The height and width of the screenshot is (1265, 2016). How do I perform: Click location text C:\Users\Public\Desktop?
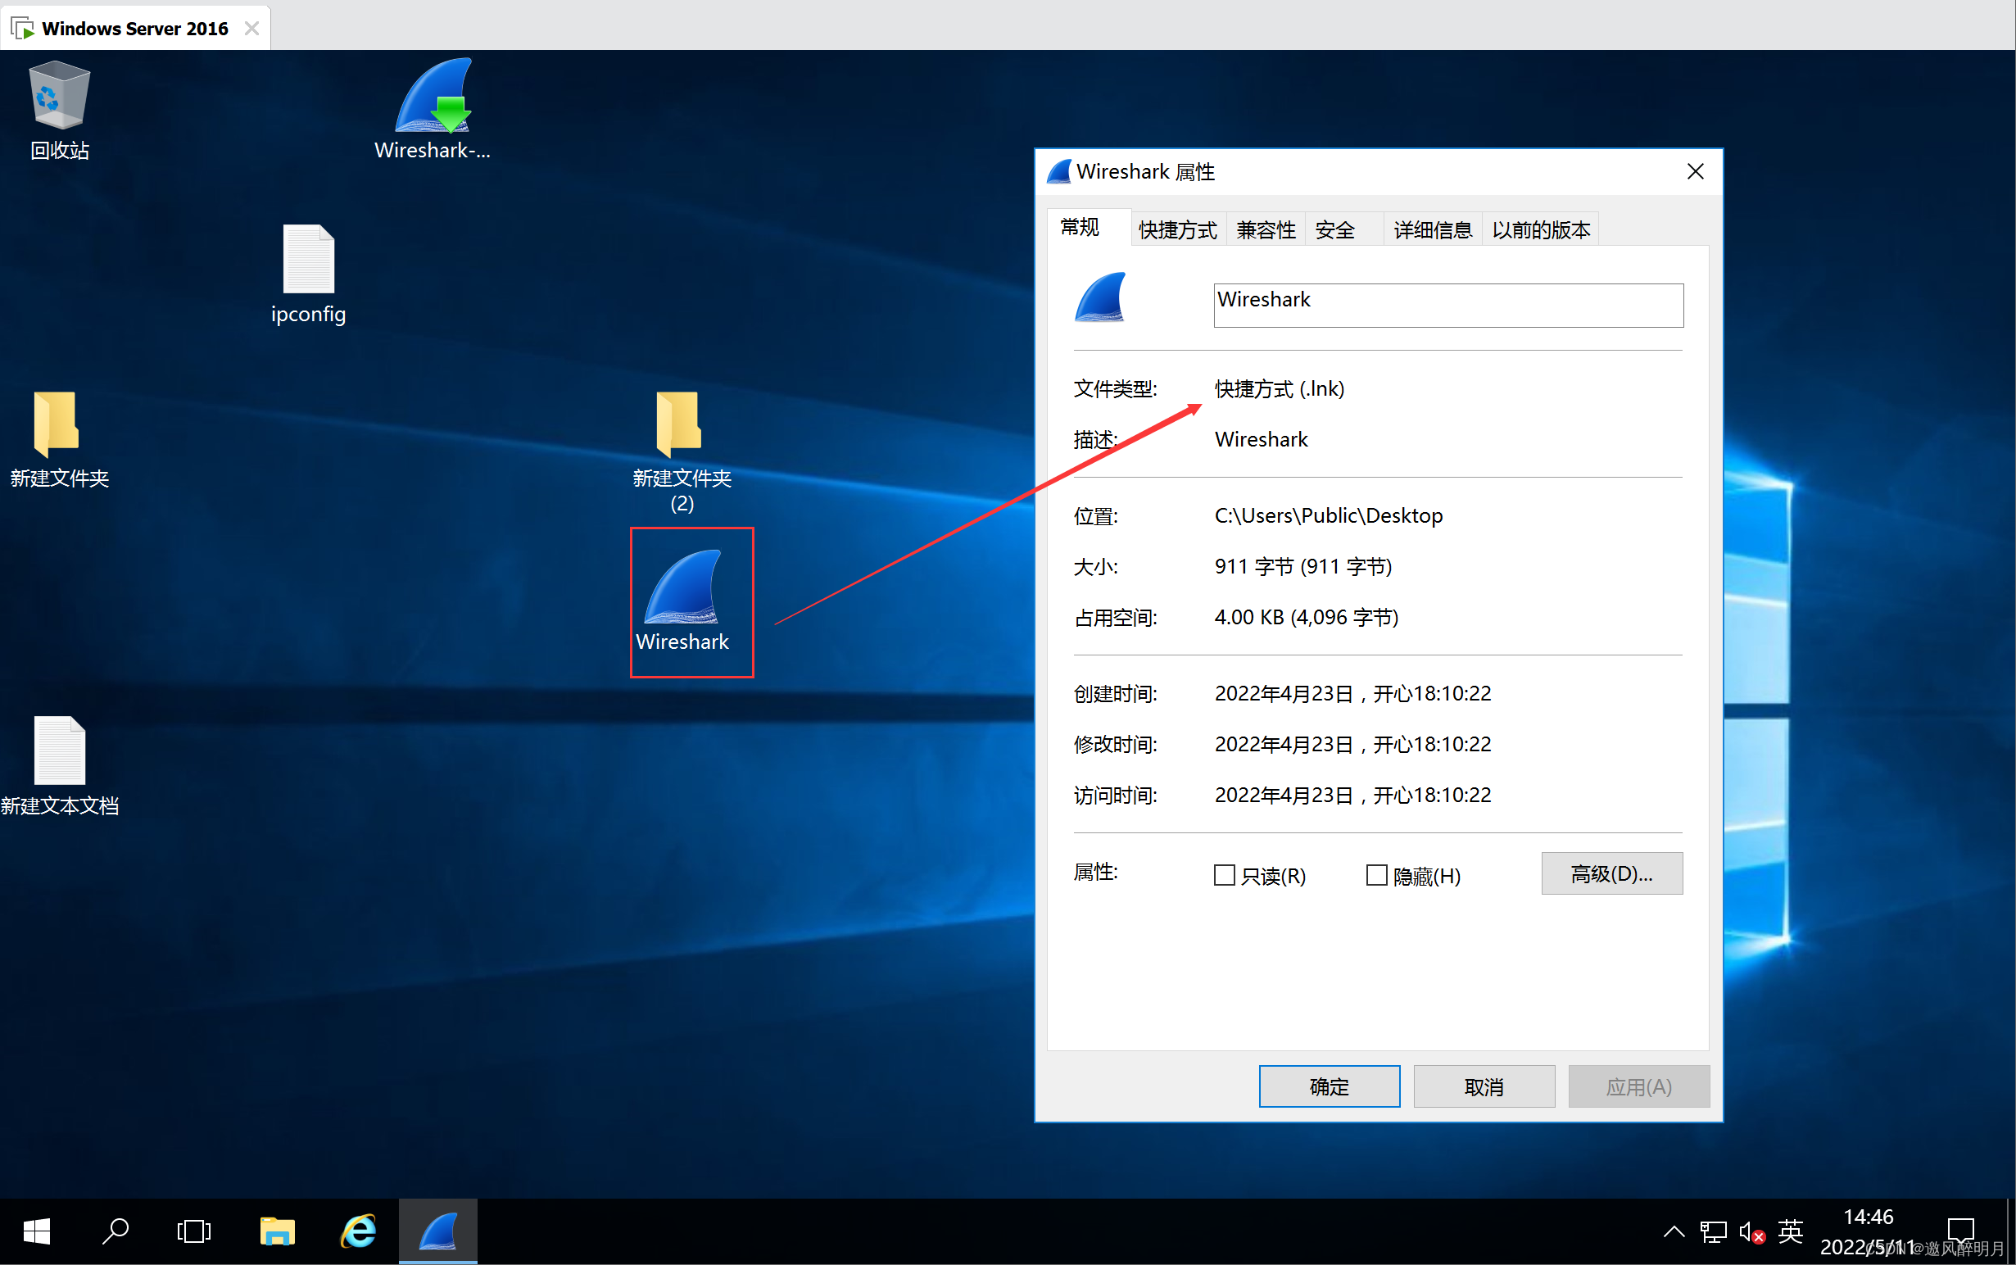point(1329,516)
